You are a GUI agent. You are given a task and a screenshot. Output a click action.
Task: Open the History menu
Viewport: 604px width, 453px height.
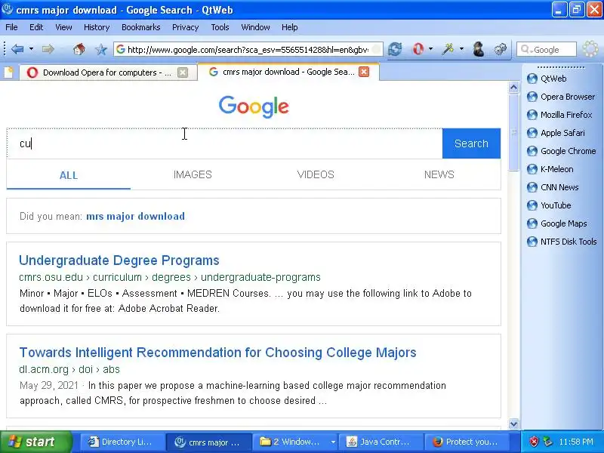[x=97, y=27]
